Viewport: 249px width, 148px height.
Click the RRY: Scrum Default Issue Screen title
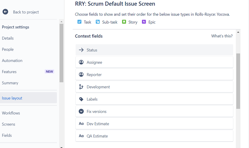coord(115,4)
